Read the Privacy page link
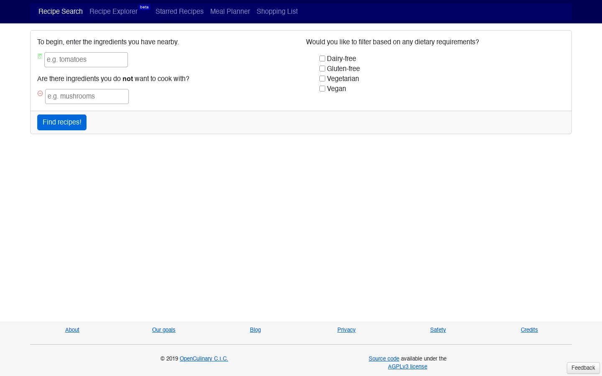Screen dimensions: 602x376 (347, 330)
